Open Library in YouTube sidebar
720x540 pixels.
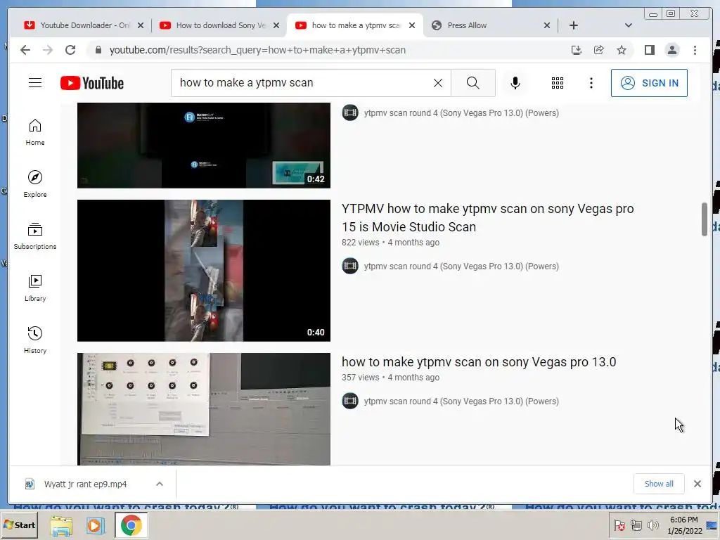coord(35,288)
